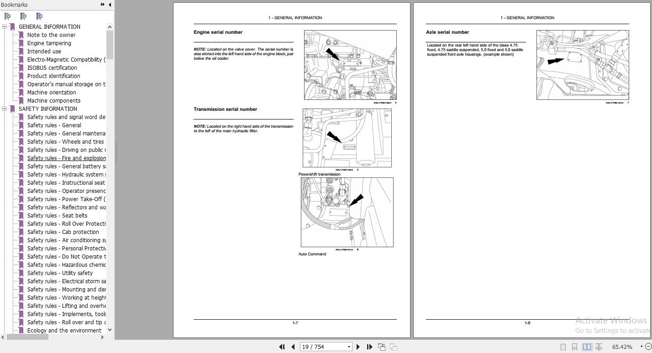Open 'Safety rules and signal word' bookmark
Screen dimensions: 652x353
(x=67, y=117)
